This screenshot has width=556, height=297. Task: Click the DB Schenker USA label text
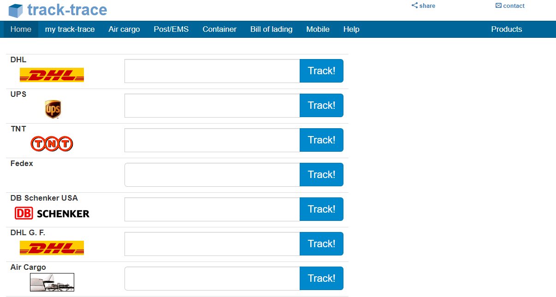(44, 198)
